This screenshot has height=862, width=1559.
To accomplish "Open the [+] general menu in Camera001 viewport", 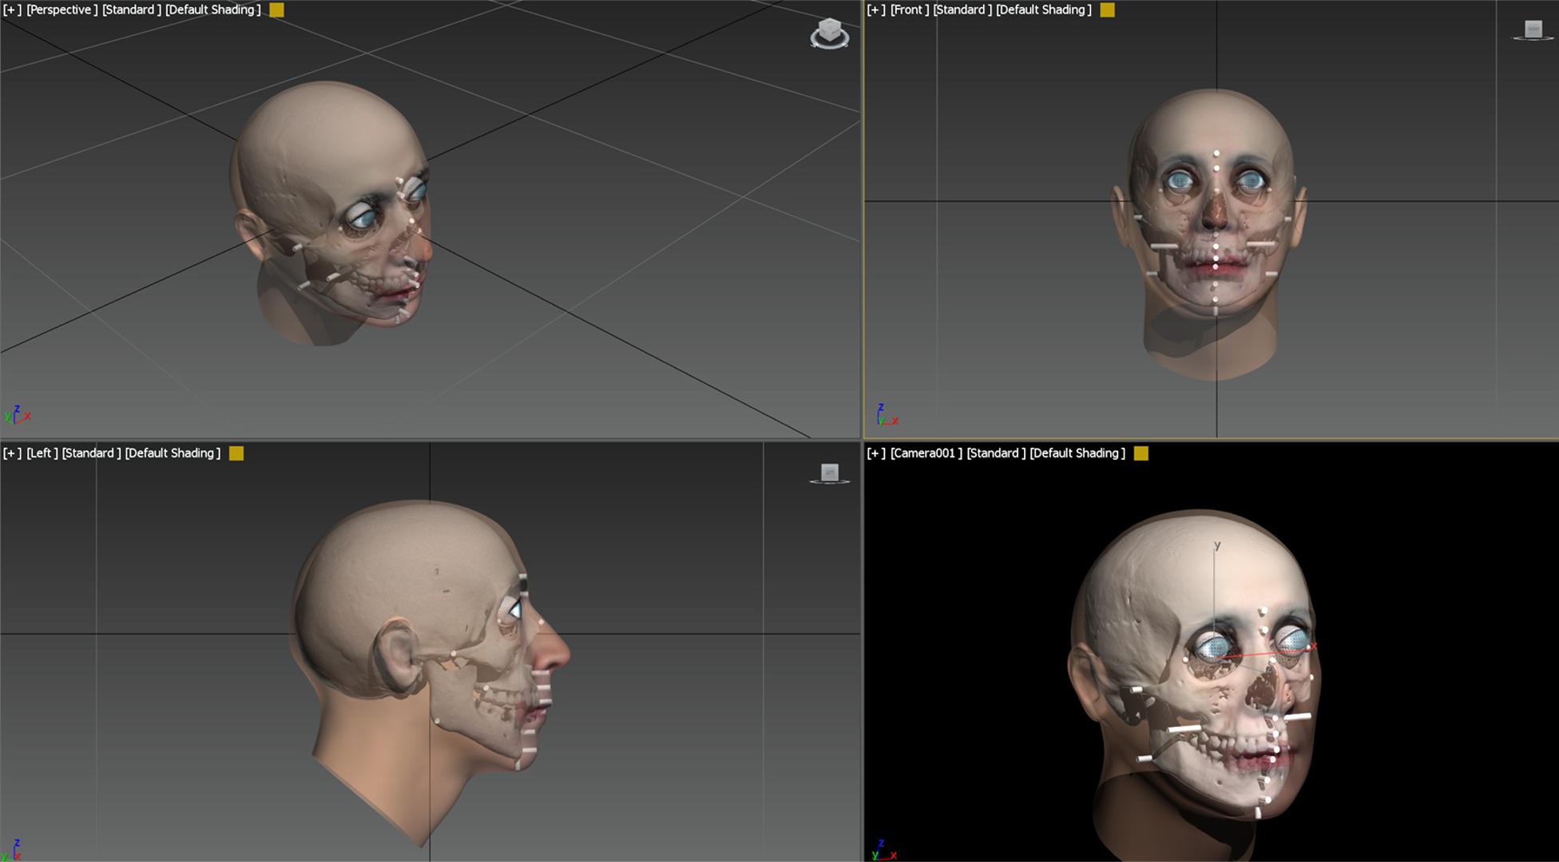I will click(876, 453).
